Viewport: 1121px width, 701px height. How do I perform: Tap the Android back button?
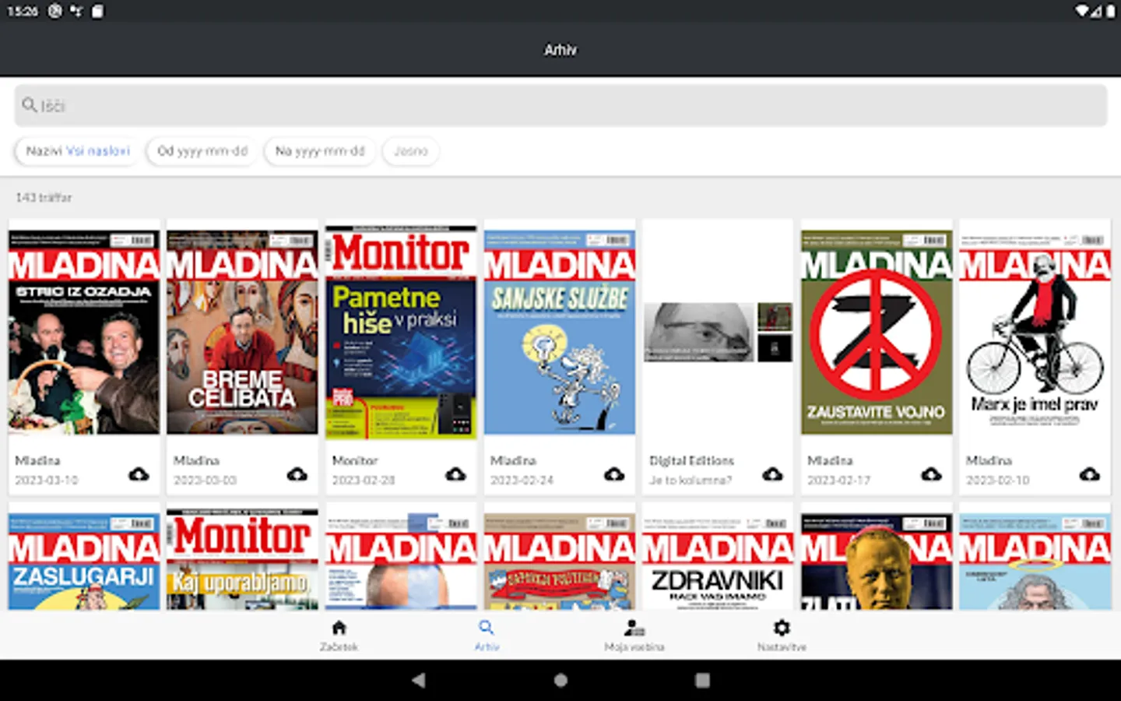[x=419, y=680]
